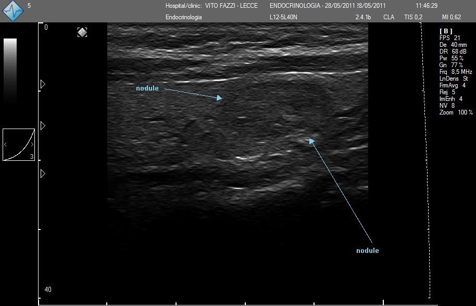Open the gamma curve box labeled 3
The height and width of the screenshot is (306, 476).
(x=19, y=145)
